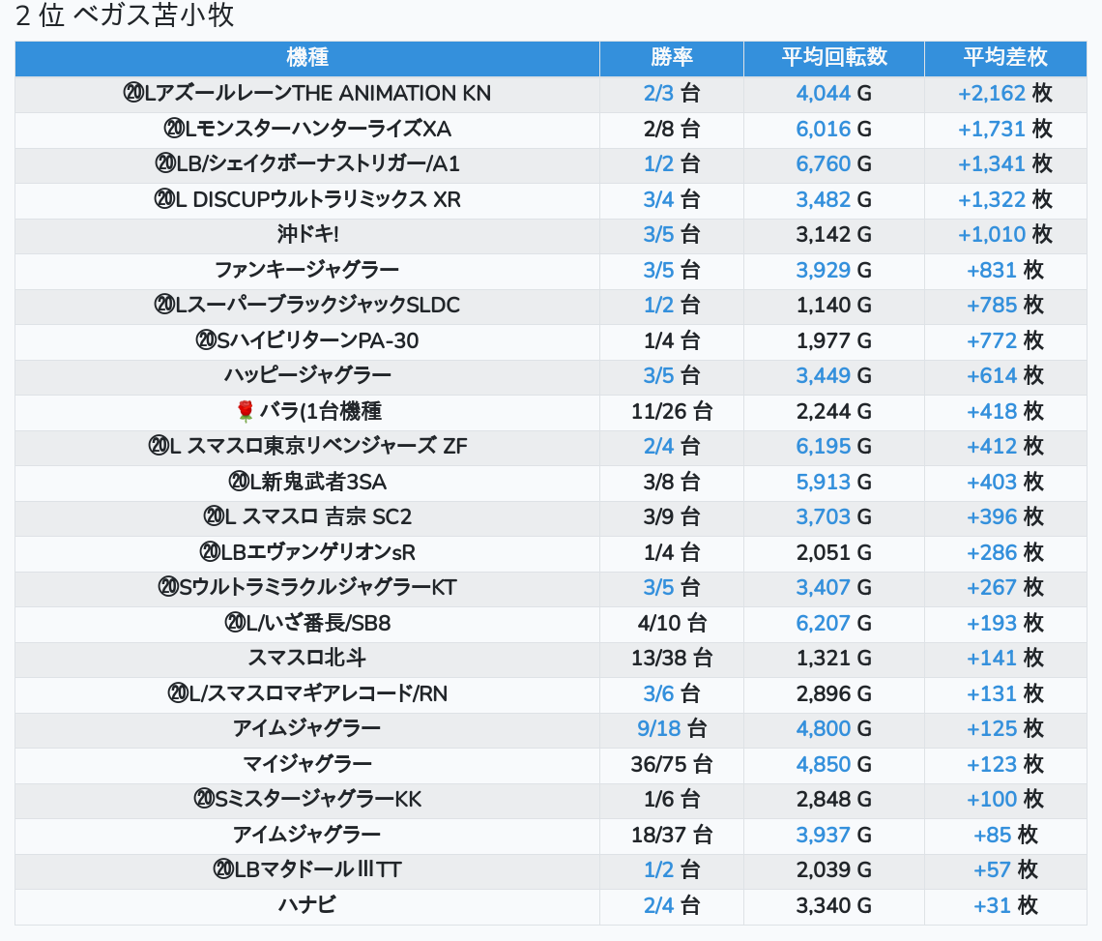This screenshot has height=941, width=1102.
Task: Click the 6,016 spins value for モンスターハンターライズ
Action: click(x=824, y=130)
